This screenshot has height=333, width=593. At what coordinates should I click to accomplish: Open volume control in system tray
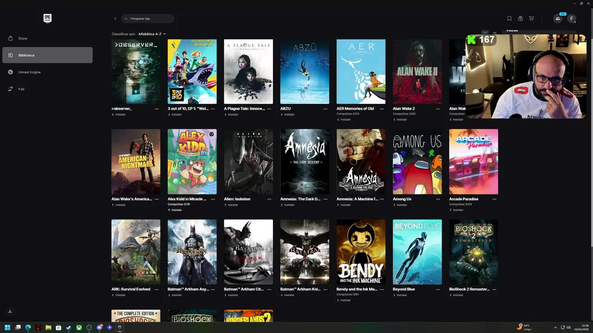point(568,327)
